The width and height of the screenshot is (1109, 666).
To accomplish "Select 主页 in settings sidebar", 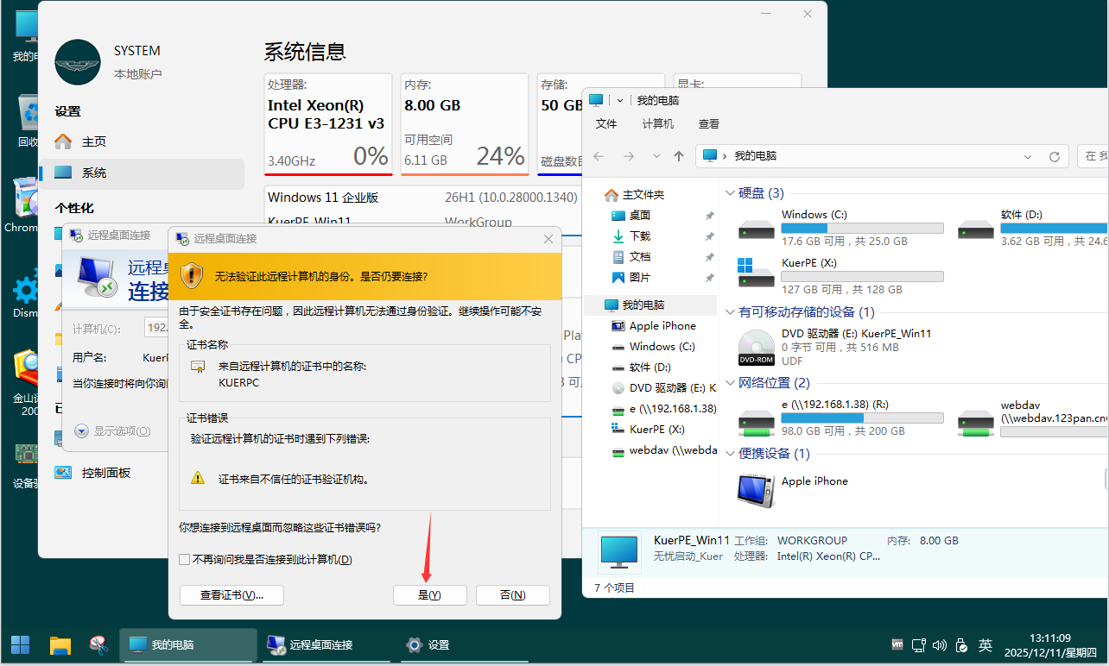I will coord(94,141).
